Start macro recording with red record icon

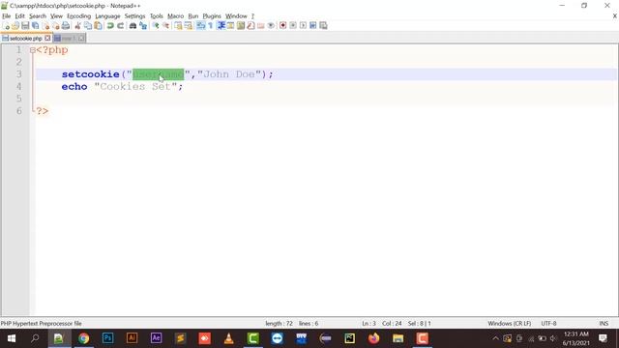282,26
